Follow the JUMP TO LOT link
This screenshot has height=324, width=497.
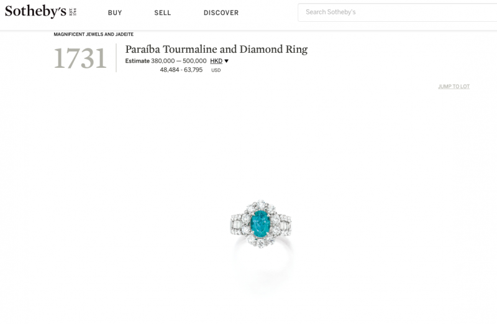pos(454,86)
